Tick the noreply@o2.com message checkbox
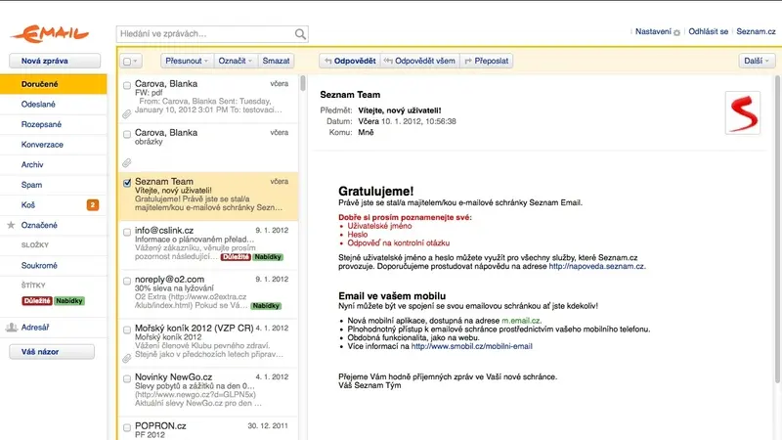The height and width of the screenshot is (440, 782). point(127,281)
